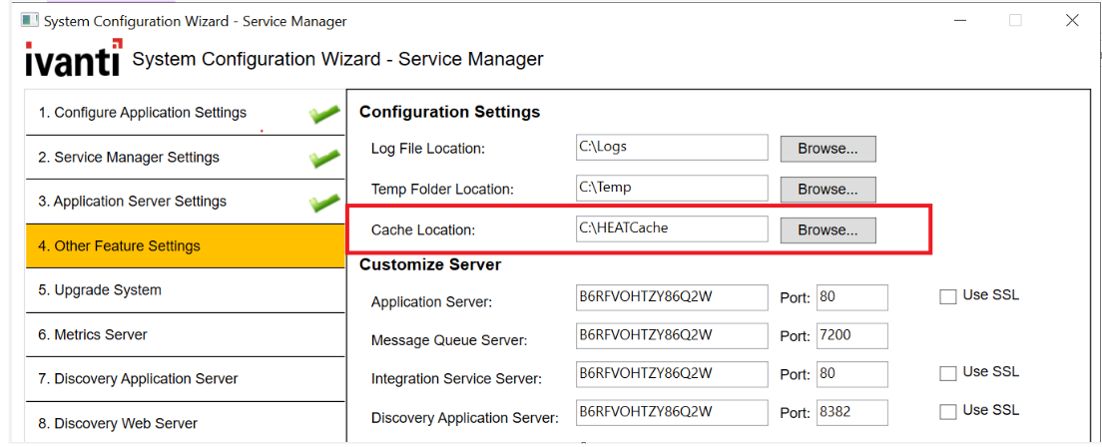The image size is (1102, 447).
Task: Browse for Temp Folder Location
Action: click(x=827, y=190)
